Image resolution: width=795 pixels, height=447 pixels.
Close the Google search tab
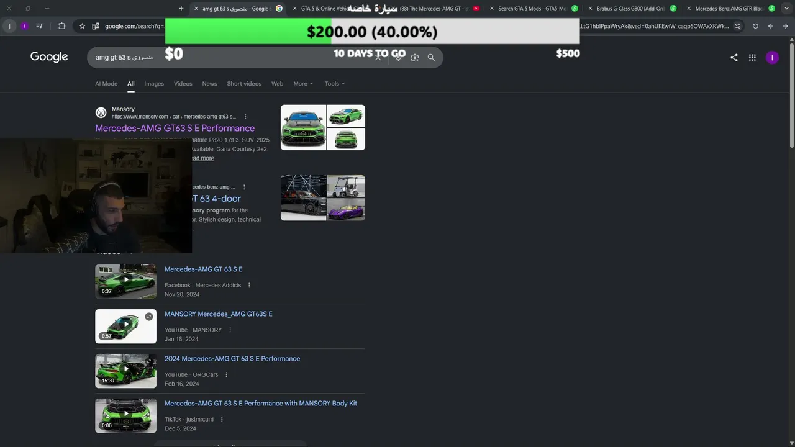click(196, 9)
